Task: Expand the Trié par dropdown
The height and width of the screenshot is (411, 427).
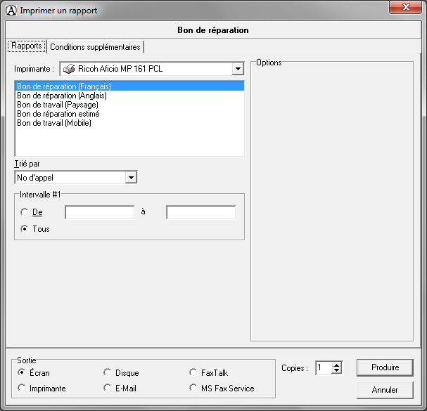Action: 130,178
